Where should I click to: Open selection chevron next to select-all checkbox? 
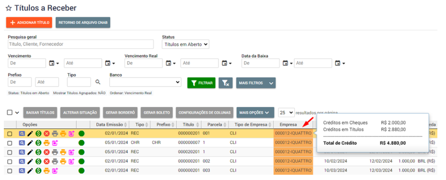(17, 112)
